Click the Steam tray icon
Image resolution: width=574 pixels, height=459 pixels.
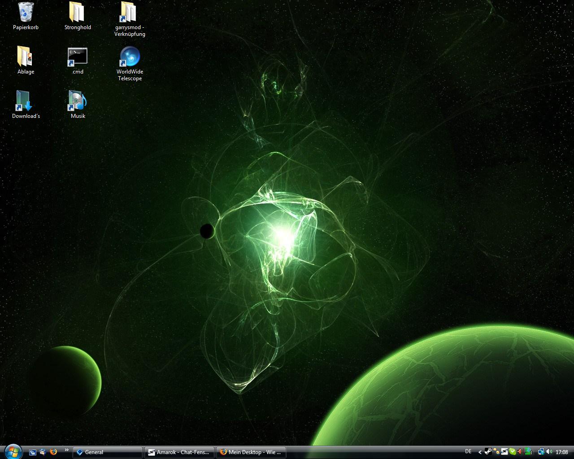[488, 452]
